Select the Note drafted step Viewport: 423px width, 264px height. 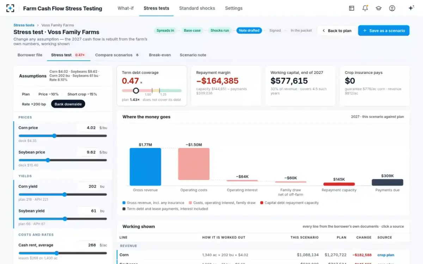coord(249,31)
